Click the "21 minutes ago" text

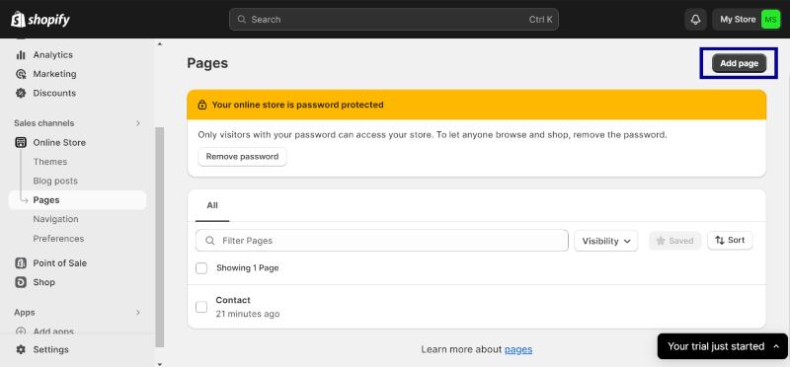pos(248,314)
